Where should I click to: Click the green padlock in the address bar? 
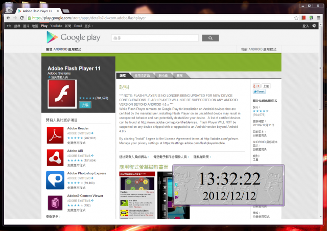click(x=30, y=18)
